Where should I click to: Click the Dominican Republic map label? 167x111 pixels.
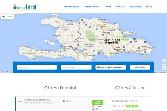point(112,41)
